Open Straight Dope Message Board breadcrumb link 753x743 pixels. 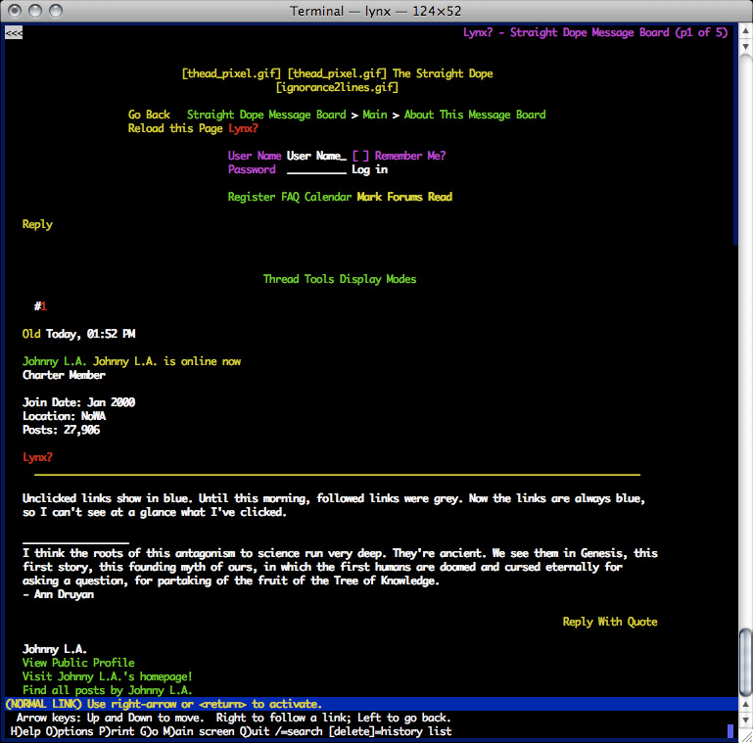point(266,115)
